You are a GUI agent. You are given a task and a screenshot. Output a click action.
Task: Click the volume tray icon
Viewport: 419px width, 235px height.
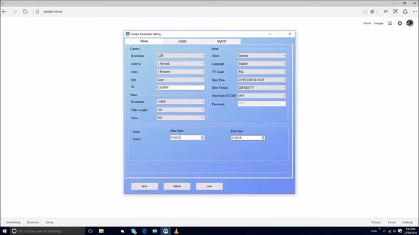pyautogui.click(x=395, y=231)
